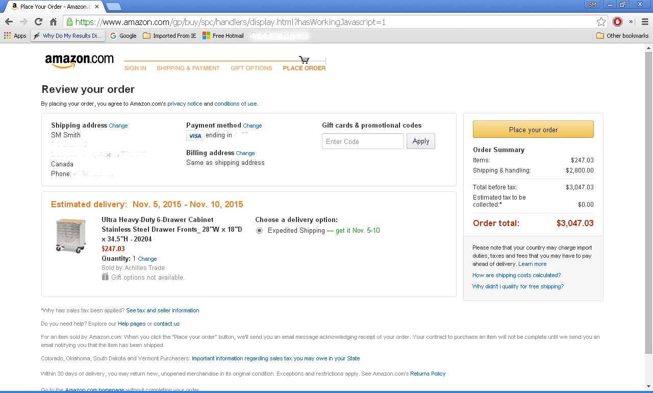Click the shopping cart icon in progress bar
653x393 pixels.
pos(304,60)
